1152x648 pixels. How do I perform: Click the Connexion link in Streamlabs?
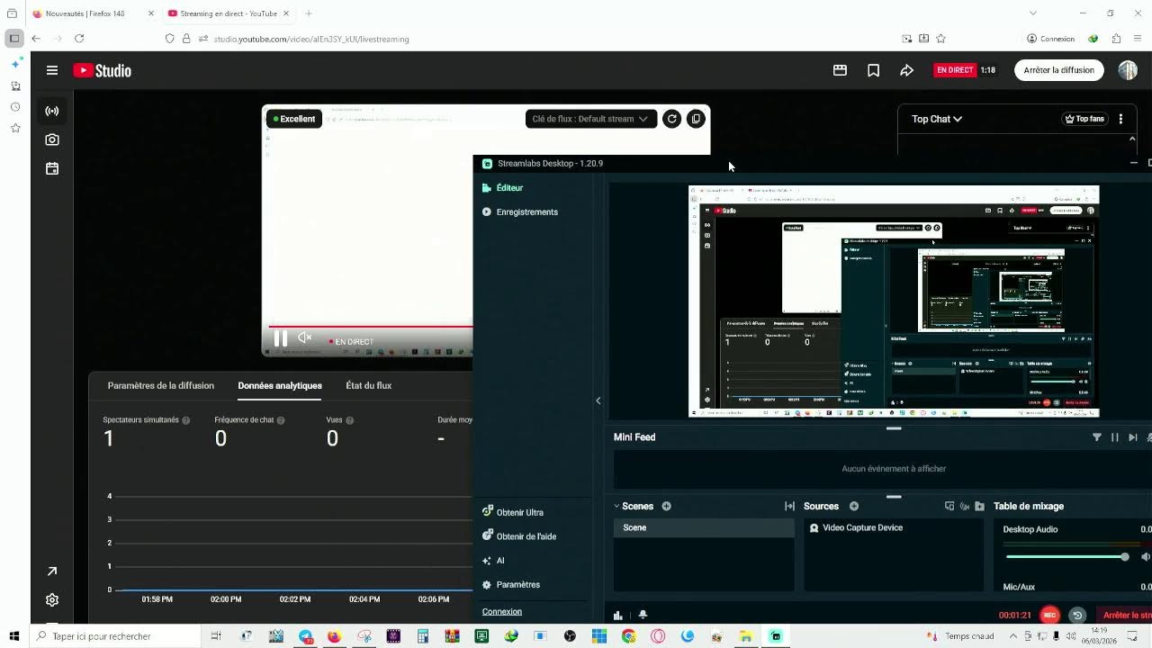[x=502, y=612]
